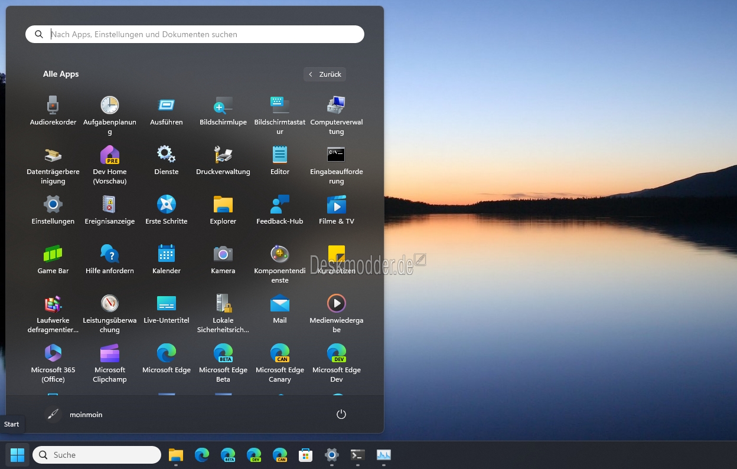Open File Explorer from the taskbar
The height and width of the screenshot is (469, 737).
(x=176, y=455)
